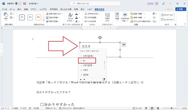The image size is (188, 110).
Task: Click the layout options icon beside the textbox
Action: [x=124, y=45]
